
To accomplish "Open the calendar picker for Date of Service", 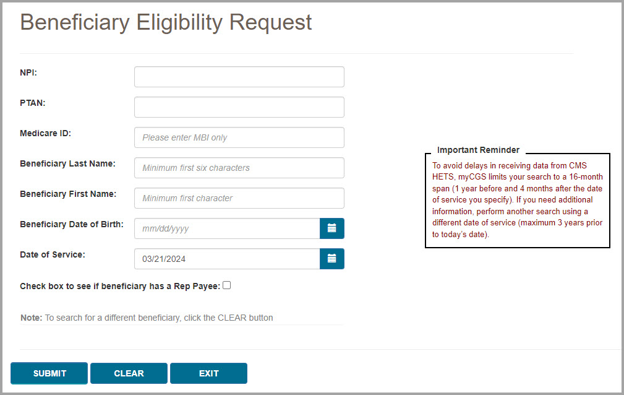I will pos(332,258).
